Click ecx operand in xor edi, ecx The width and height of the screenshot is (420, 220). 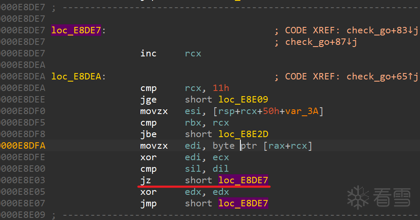click(221, 157)
